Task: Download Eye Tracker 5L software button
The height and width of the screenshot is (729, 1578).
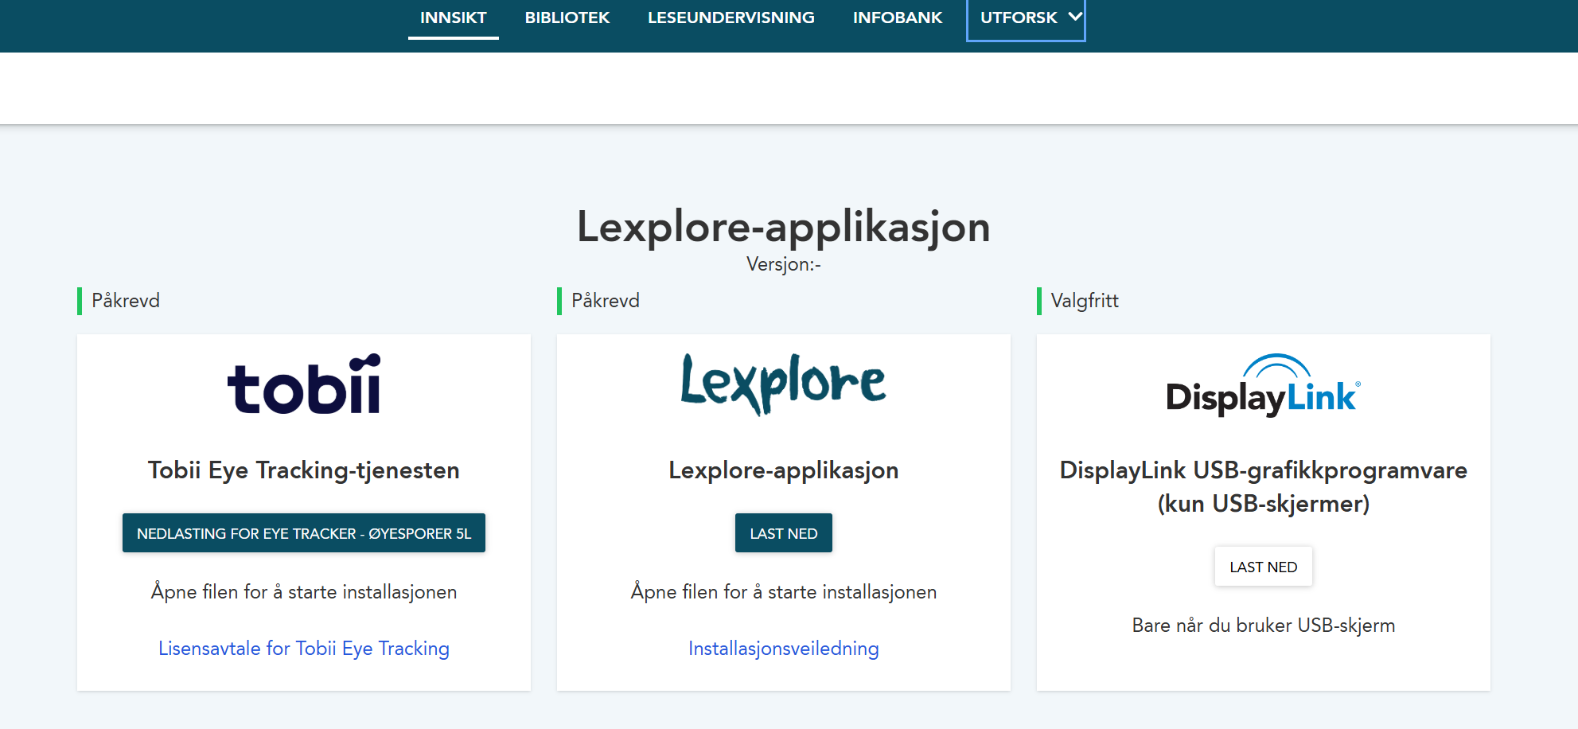Action: tap(304, 533)
